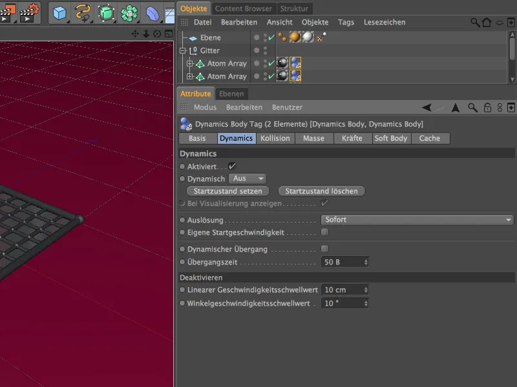Select the white material tag on Ebene

tap(308, 37)
